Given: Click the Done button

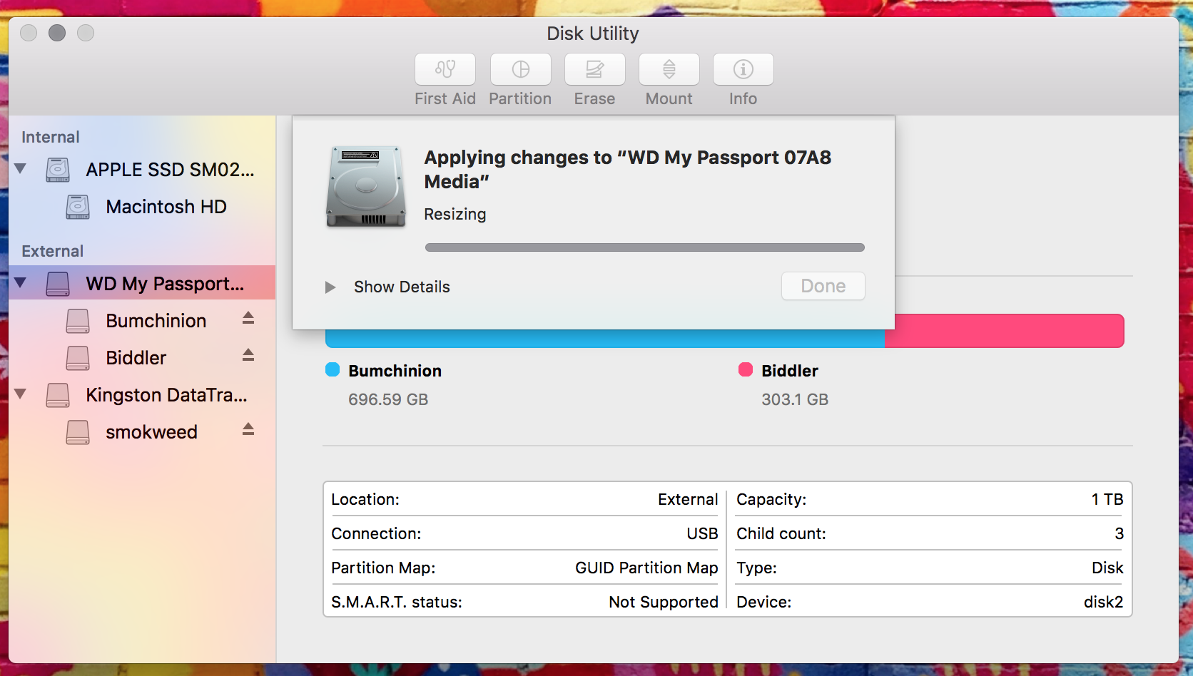Looking at the screenshot, I should (x=822, y=286).
